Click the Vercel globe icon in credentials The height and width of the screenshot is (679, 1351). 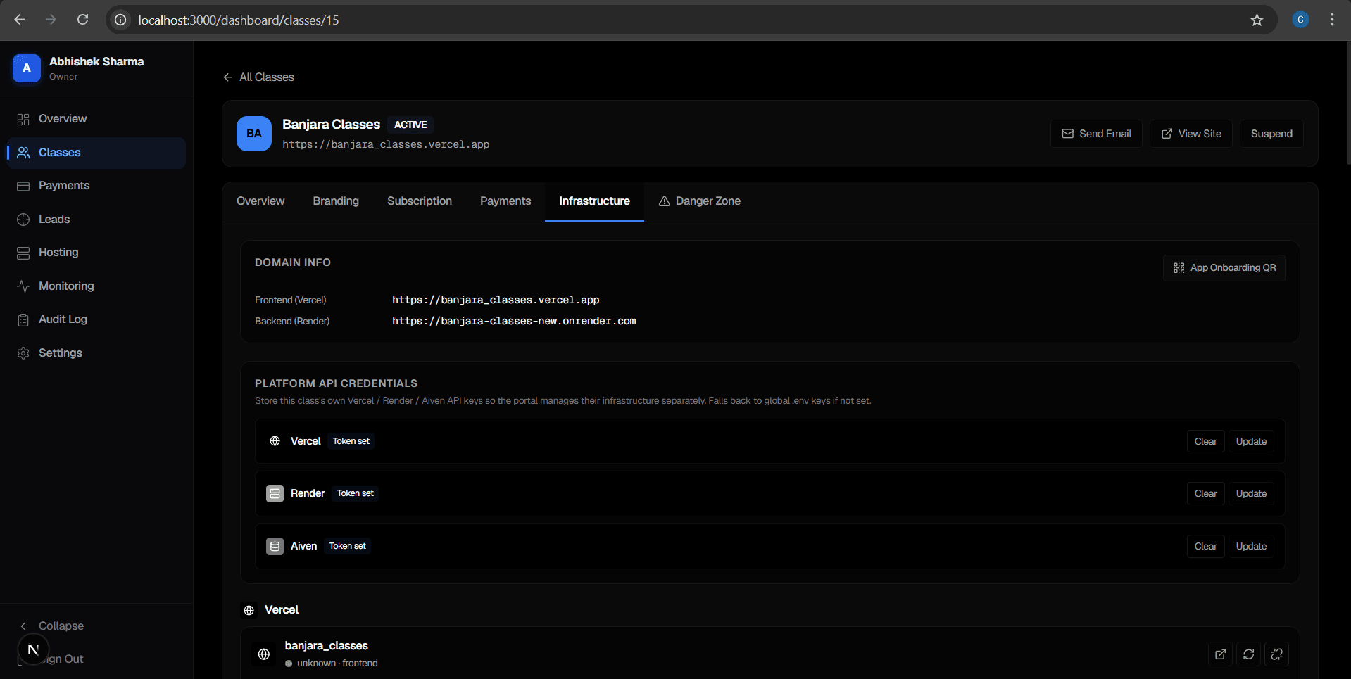tap(275, 441)
